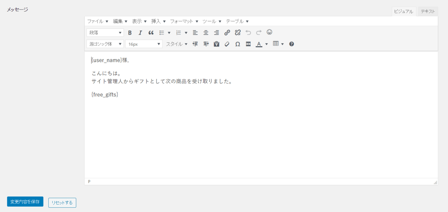448x212 pixels.
Task: Toggle paste as text
Action: click(x=216, y=44)
